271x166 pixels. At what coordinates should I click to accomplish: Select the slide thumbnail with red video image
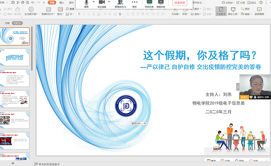coord(15,141)
